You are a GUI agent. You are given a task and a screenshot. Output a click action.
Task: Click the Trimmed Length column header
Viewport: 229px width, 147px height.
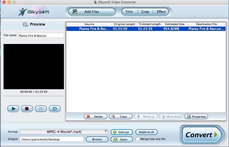pyautogui.click(x=149, y=24)
